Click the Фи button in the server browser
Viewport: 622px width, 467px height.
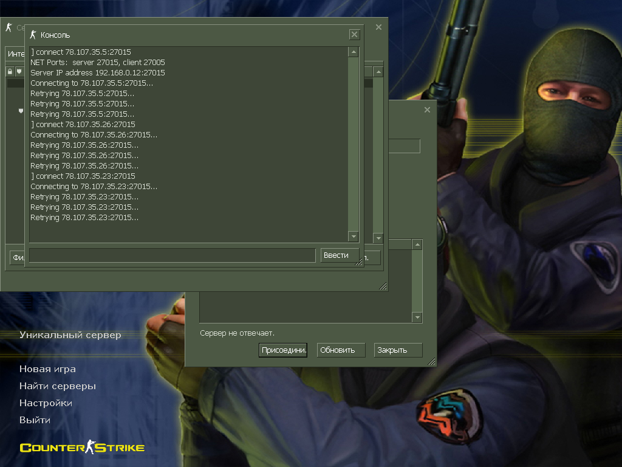[18, 257]
